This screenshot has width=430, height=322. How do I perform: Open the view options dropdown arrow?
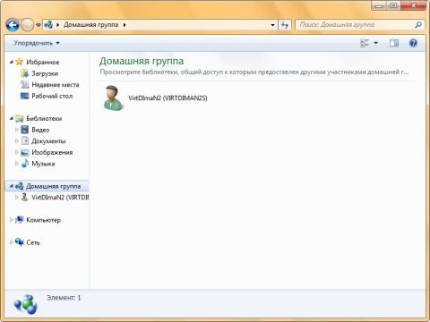pyautogui.click(x=376, y=43)
